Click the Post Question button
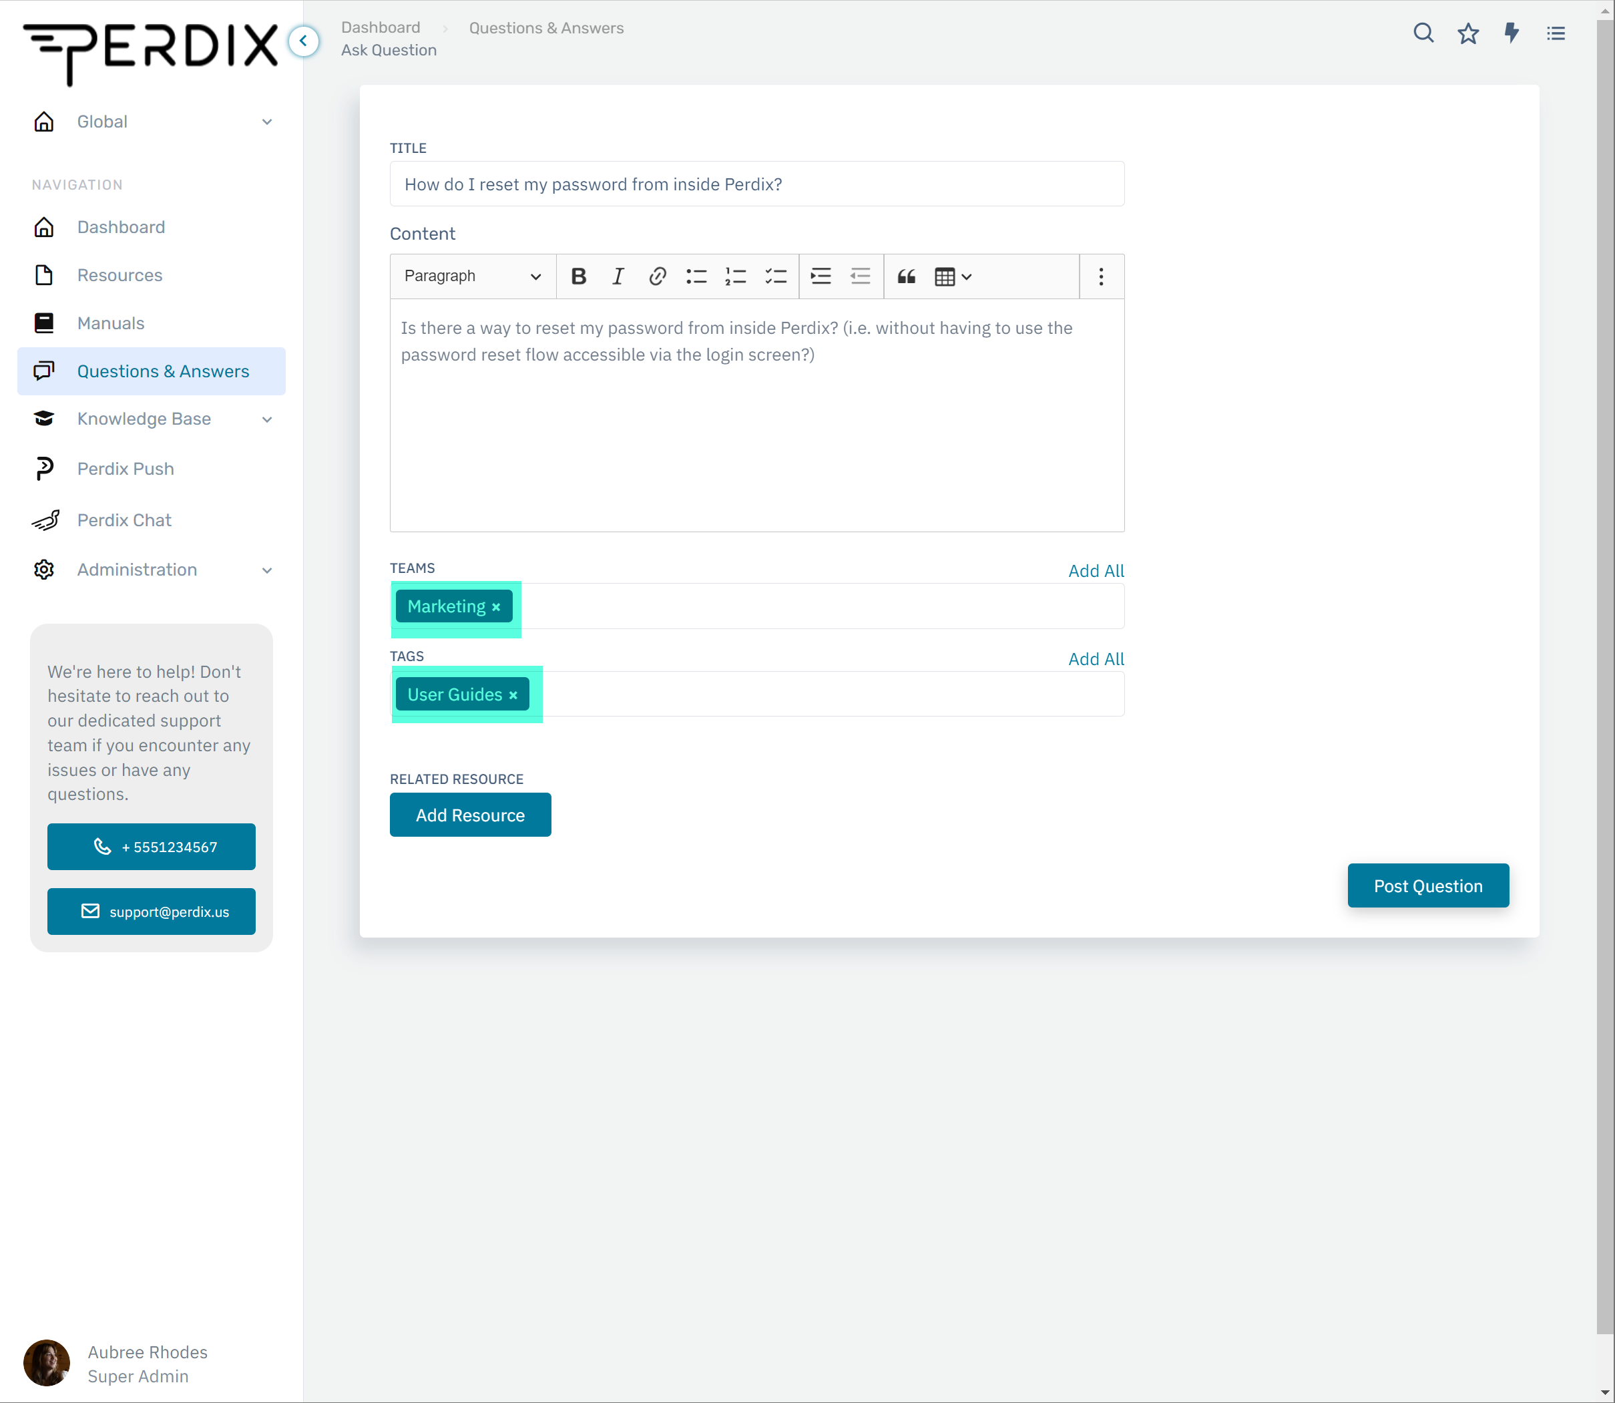 (x=1428, y=885)
